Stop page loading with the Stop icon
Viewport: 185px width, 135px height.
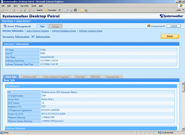tap(20, 10)
